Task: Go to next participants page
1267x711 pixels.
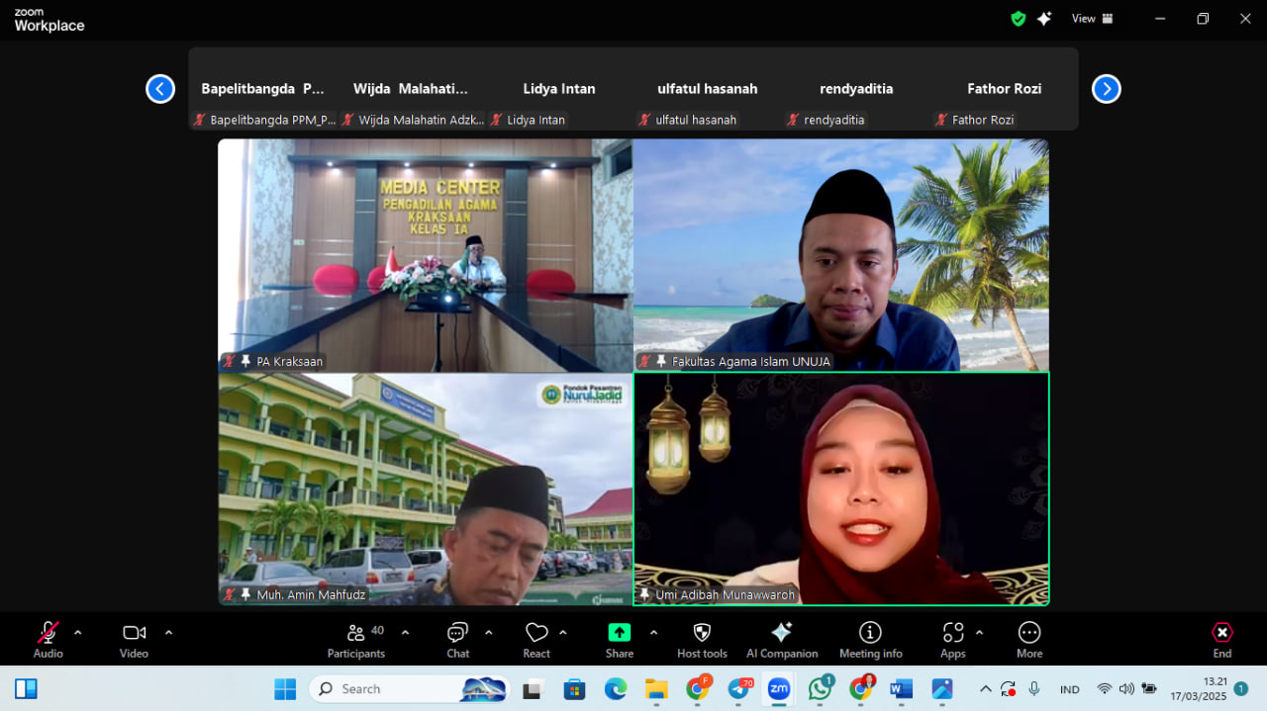Action: click(x=1107, y=89)
